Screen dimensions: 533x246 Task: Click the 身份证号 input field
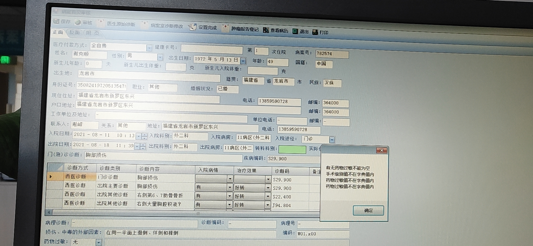(x=101, y=86)
